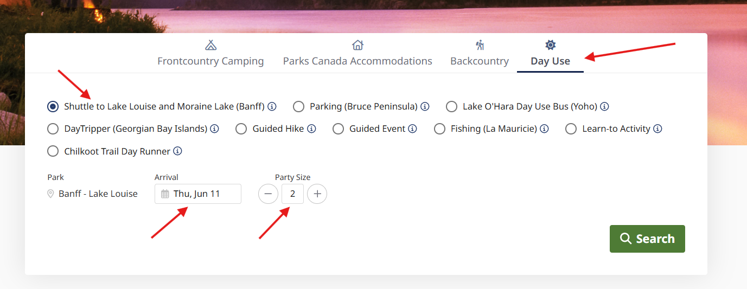747x289 pixels.
Task: Click info icon beside Parking (Bruce Peninsula)
Action: (x=425, y=107)
